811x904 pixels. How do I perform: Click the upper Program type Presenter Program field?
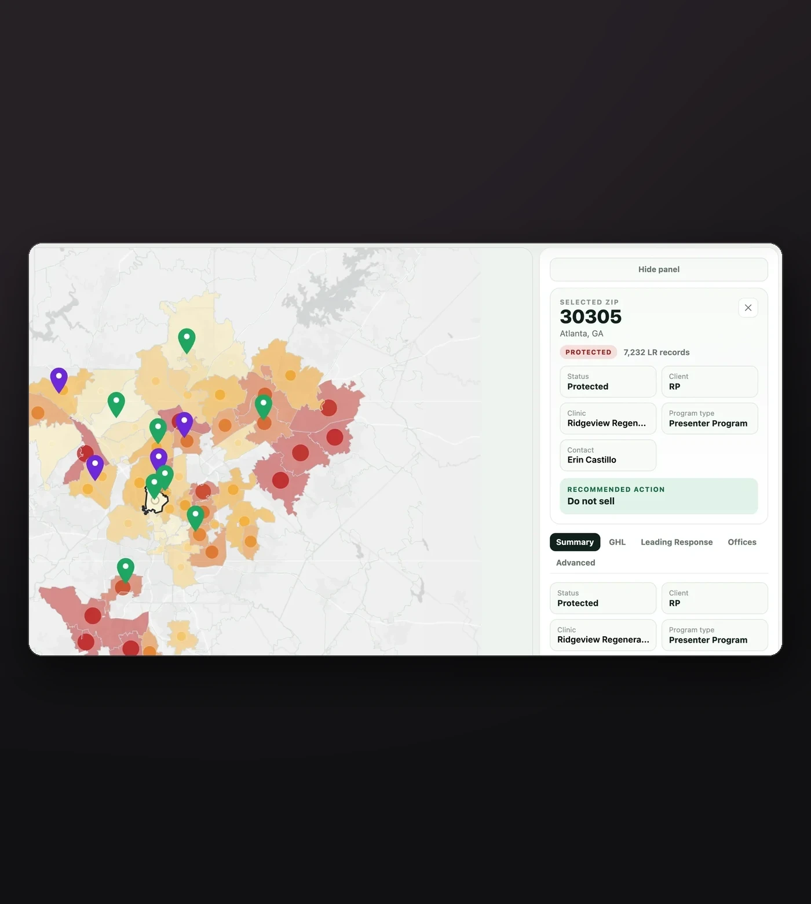[x=710, y=418]
